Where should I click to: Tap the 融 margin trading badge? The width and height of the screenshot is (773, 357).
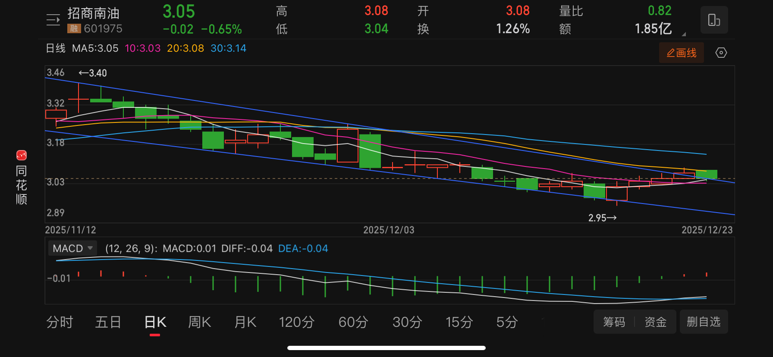point(74,28)
